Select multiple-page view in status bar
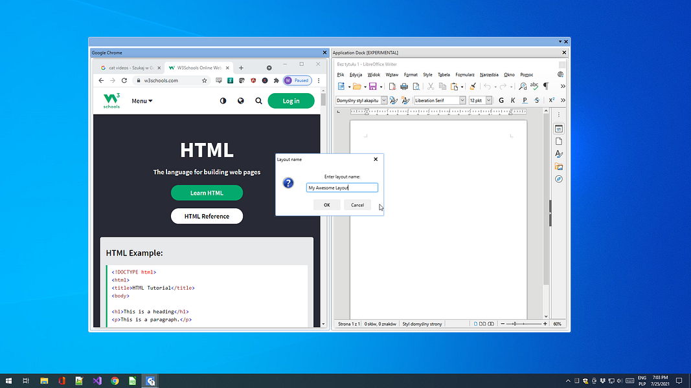 [482, 324]
